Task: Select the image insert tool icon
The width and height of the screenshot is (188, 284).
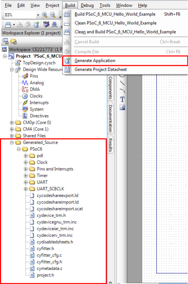Action: coord(122,108)
